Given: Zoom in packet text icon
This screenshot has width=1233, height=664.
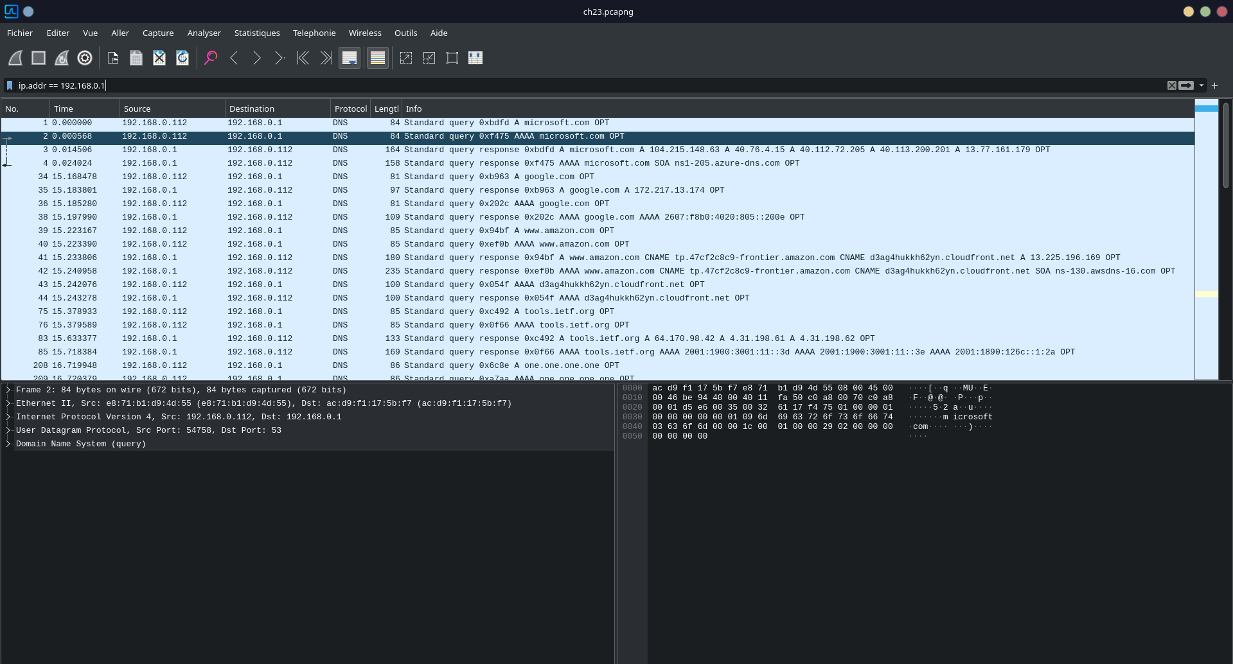Looking at the screenshot, I should [x=406, y=58].
